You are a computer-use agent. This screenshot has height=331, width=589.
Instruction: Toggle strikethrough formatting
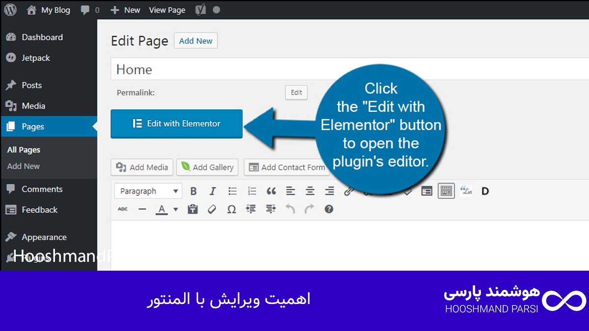pos(123,209)
